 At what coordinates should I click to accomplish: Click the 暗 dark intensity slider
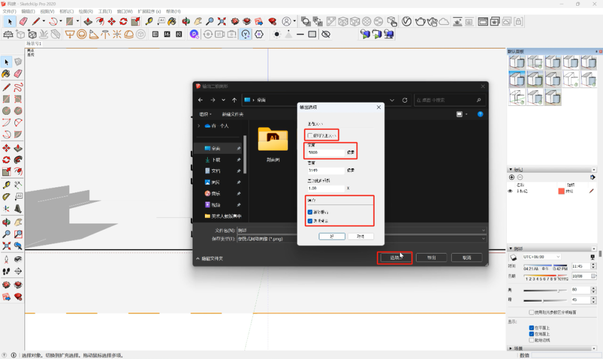545,300
